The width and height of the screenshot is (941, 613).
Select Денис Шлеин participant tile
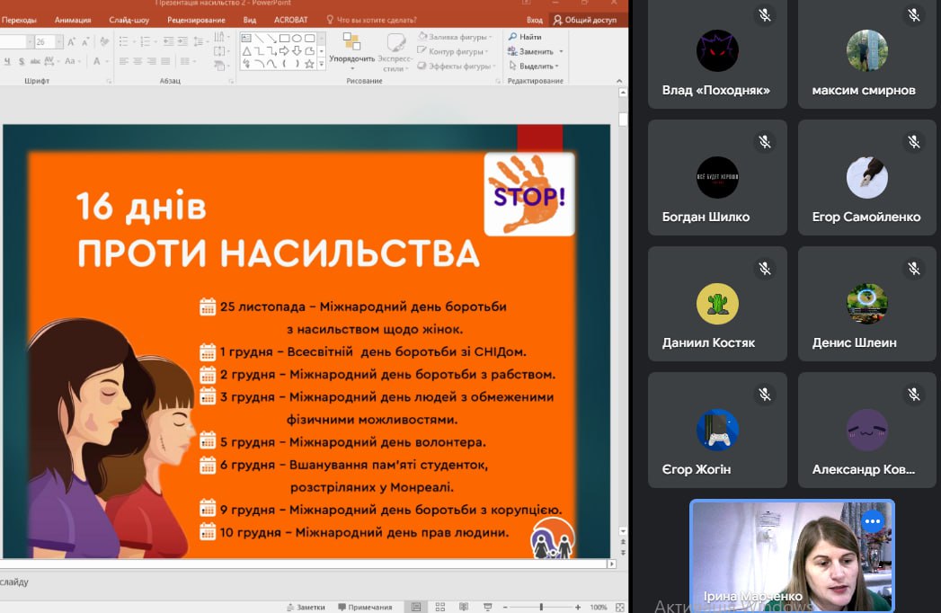866,304
